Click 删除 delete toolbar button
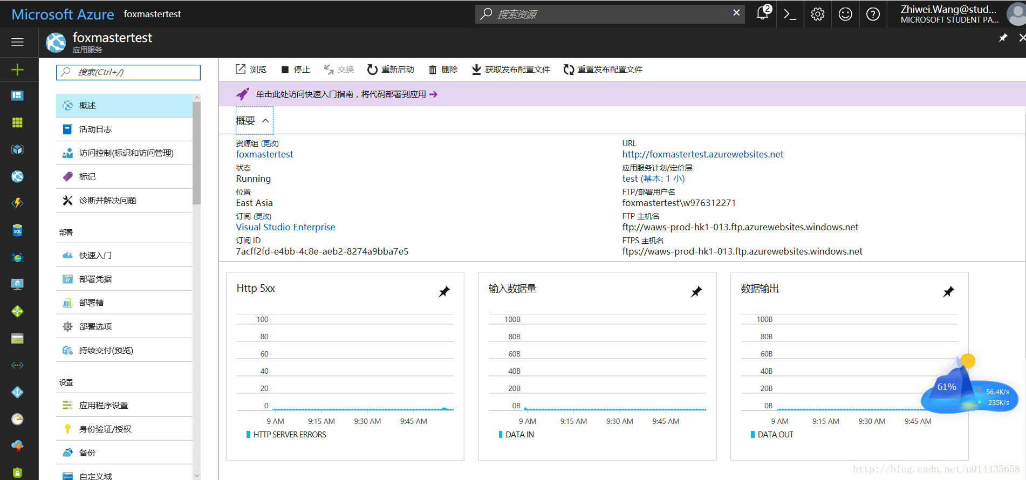 pyautogui.click(x=443, y=69)
